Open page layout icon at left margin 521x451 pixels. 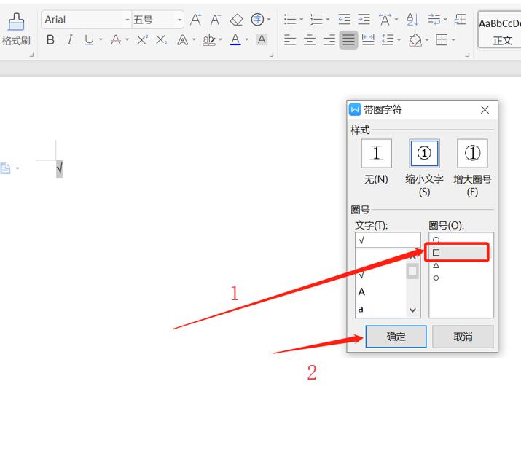[5, 168]
